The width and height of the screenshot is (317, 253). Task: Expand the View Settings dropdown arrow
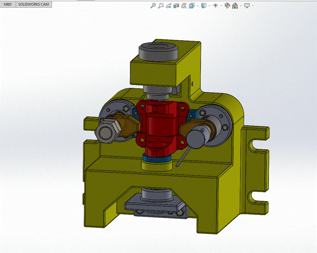(x=253, y=6)
